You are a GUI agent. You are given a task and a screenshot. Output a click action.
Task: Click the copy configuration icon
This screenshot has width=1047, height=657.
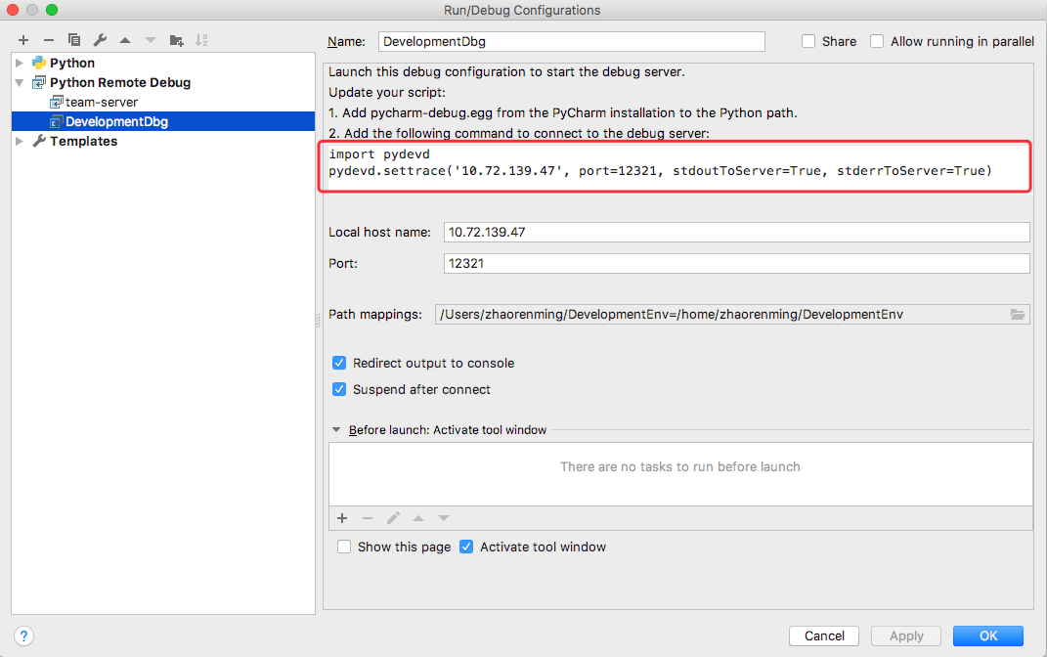[x=74, y=40]
